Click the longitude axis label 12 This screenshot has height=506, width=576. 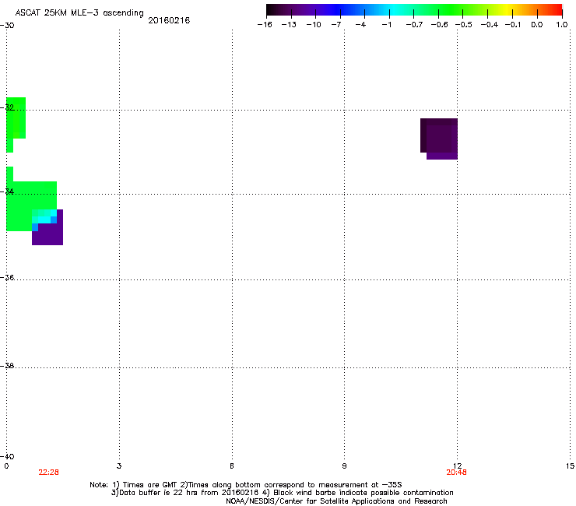pyautogui.click(x=457, y=466)
